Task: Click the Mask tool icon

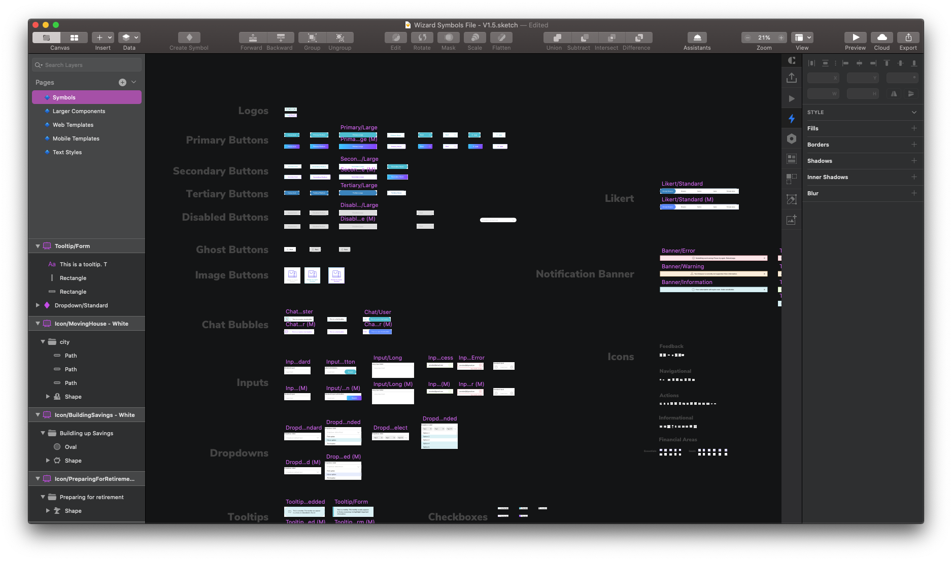Action: [449, 38]
